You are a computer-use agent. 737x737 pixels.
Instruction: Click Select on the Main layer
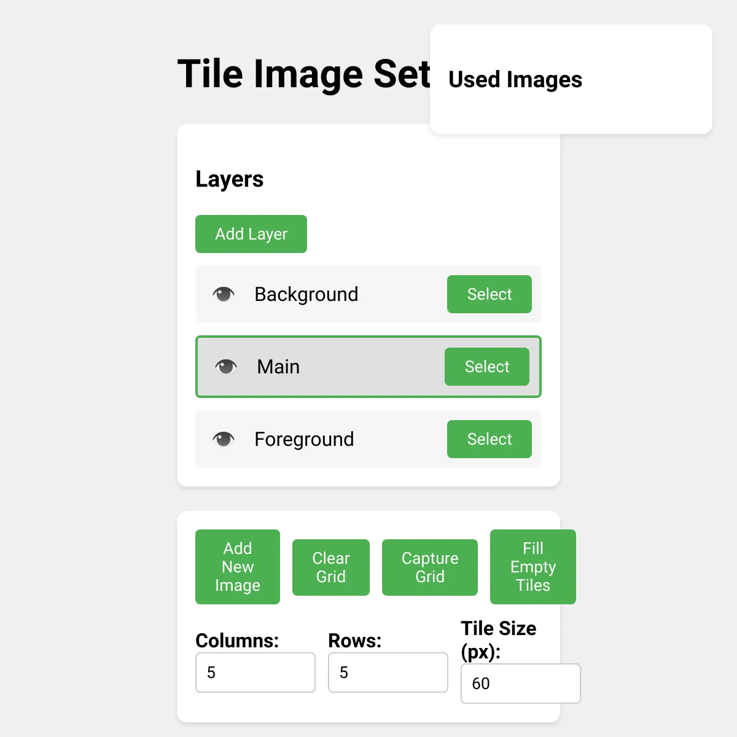[x=487, y=367]
